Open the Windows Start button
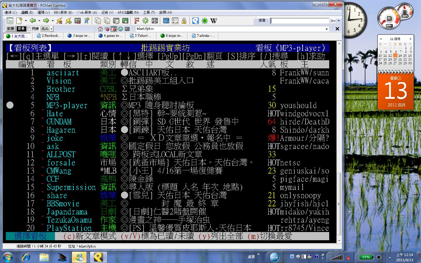Viewport: 421px width, 263px height. click(8, 257)
